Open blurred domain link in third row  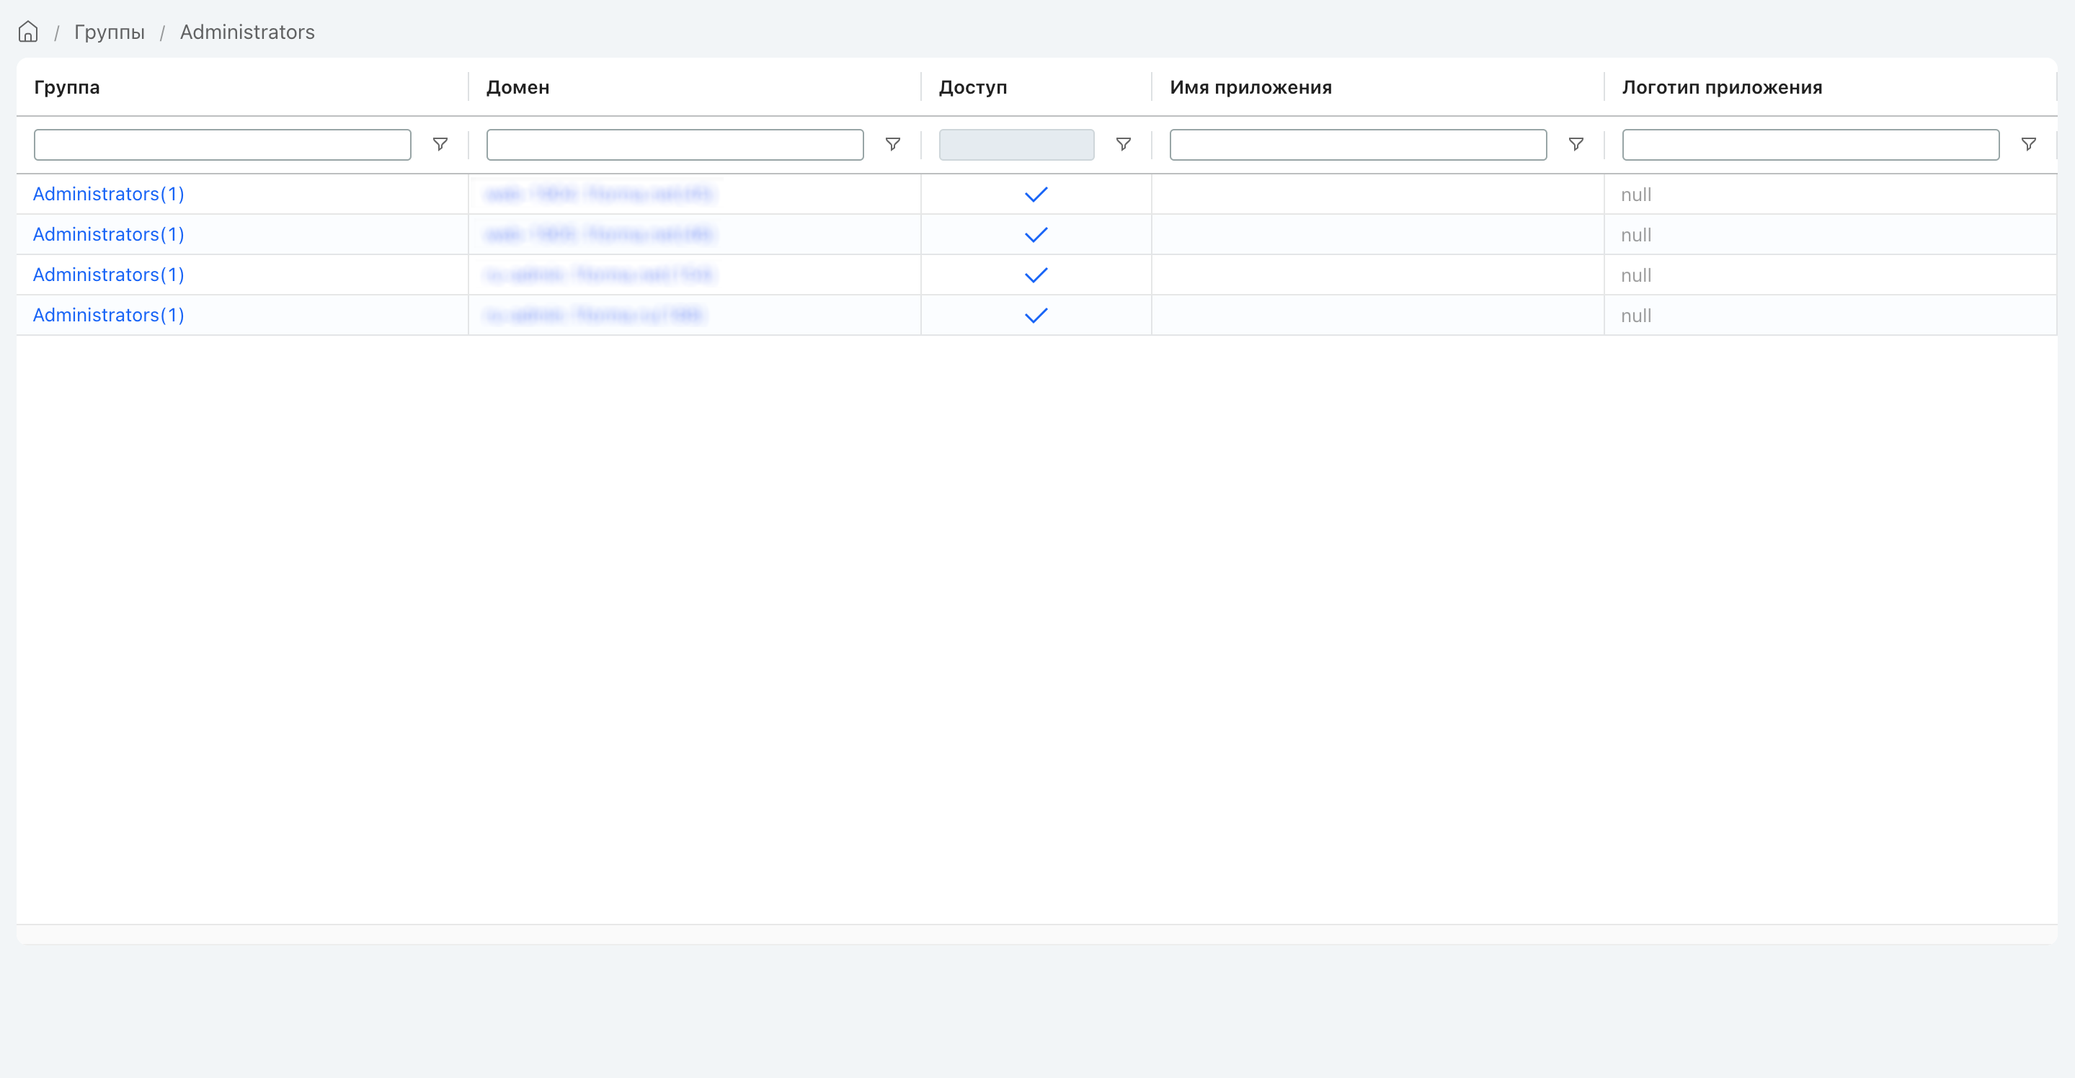tap(600, 275)
